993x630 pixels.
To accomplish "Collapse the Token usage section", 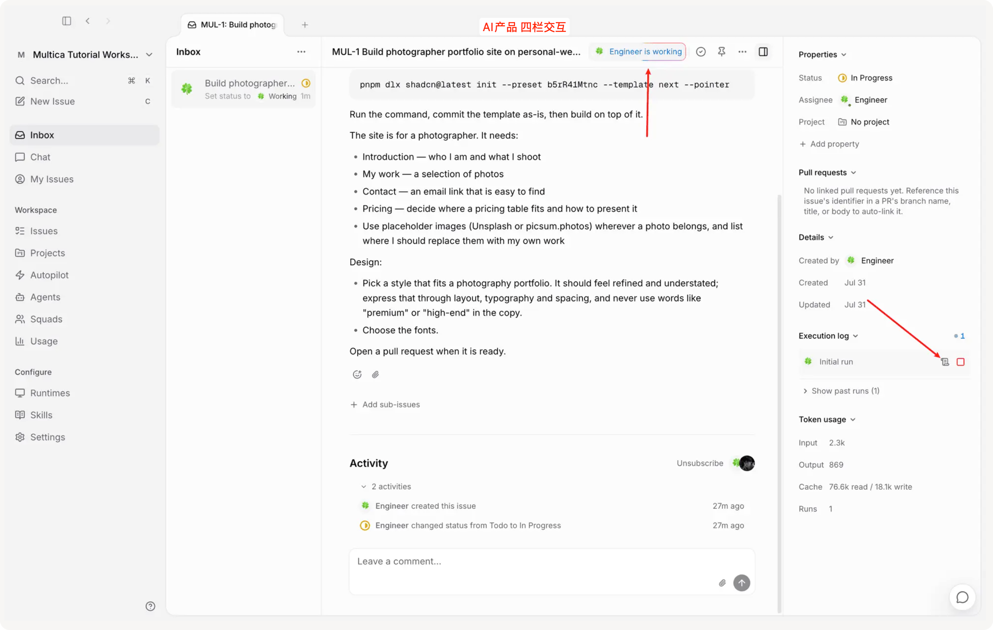I will tap(827, 419).
